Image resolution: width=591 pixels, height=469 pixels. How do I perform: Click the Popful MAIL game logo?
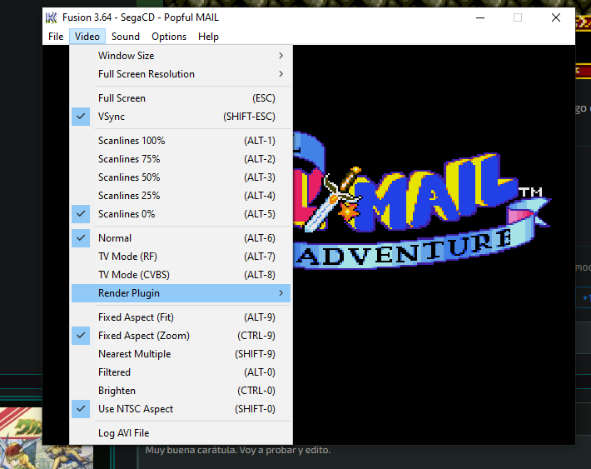(x=421, y=200)
